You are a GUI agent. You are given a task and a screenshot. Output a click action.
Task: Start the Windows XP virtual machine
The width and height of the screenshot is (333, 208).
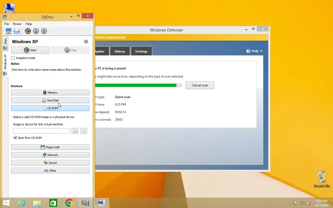coord(30,50)
